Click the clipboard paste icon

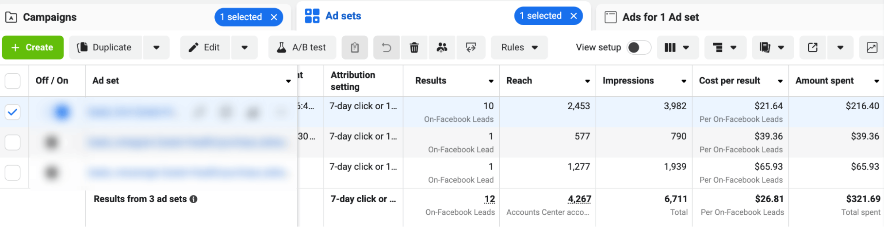[x=355, y=48]
